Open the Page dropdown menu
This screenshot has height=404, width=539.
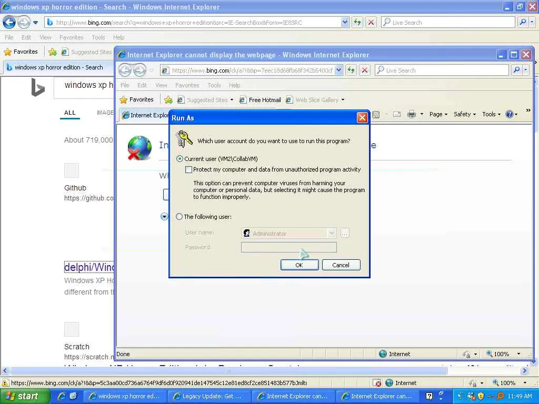[x=438, y=114]
